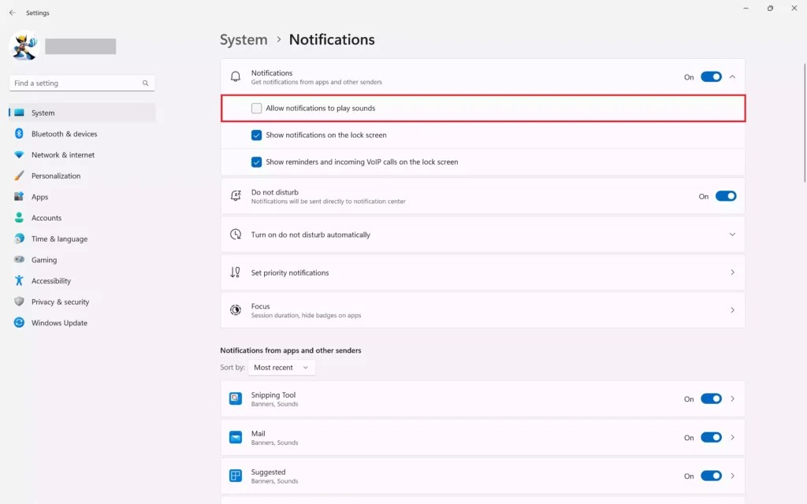Disable the main Notifications toggle

(711, 76)
